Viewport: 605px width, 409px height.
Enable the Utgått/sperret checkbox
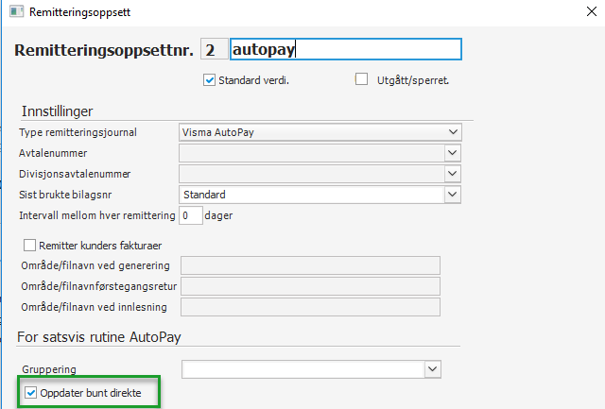(361, 80)
